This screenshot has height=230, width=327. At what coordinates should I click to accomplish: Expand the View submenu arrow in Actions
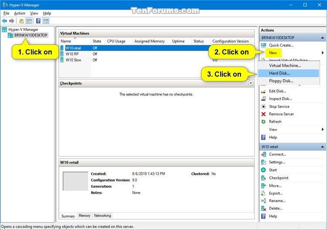click(323, 129)
